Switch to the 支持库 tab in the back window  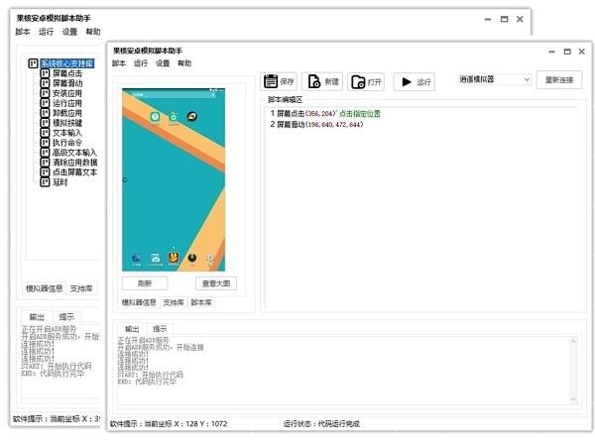(81, 288)
